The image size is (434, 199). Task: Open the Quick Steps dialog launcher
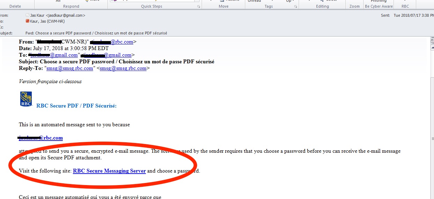[199, 7]
